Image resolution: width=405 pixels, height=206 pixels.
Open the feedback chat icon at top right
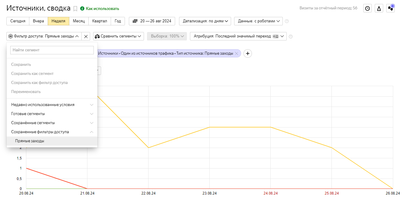point(390,8)
